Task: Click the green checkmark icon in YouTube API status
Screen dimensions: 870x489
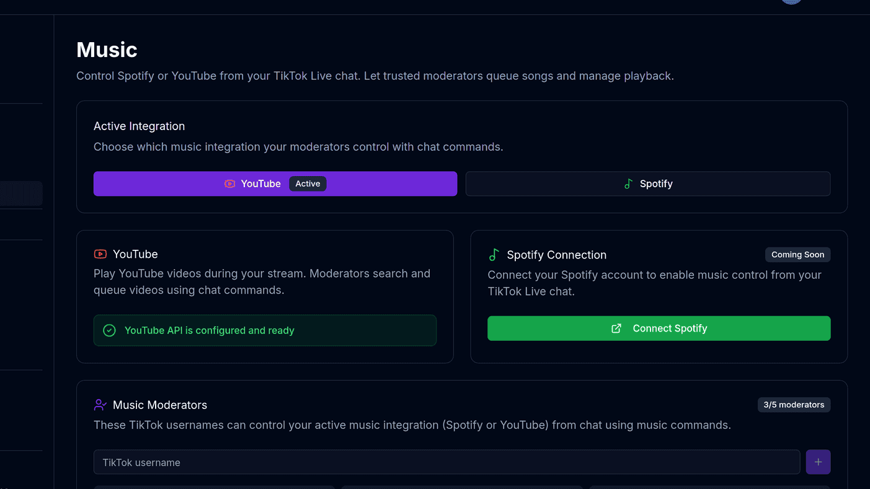Action: tap(109, 330)
